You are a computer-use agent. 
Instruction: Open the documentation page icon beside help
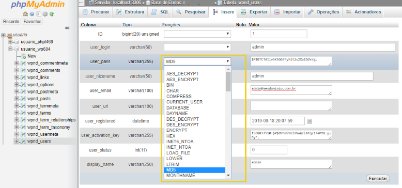click(38, 14)
